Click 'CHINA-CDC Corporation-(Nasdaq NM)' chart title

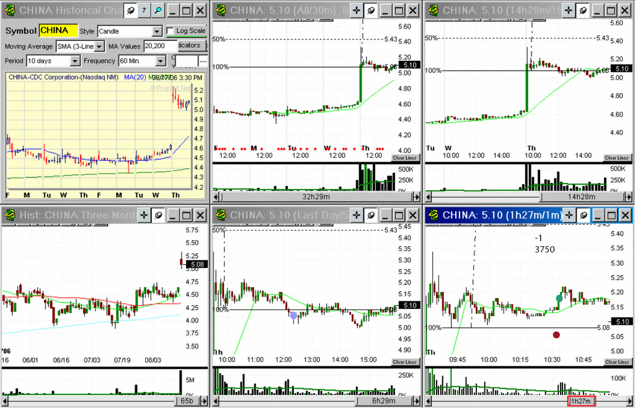pos(64,76)
